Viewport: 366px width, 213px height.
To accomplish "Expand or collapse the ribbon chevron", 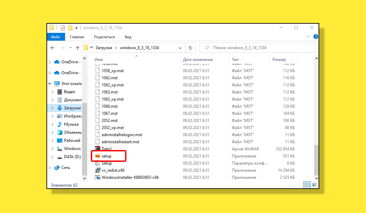I will [x=308, y=37].
